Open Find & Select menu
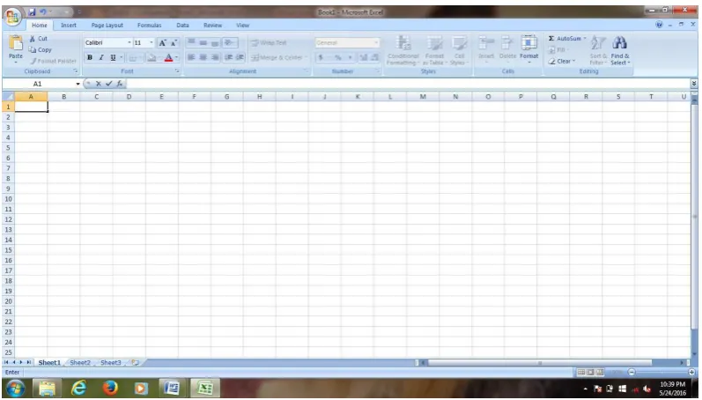 click(x=620, y=51)
